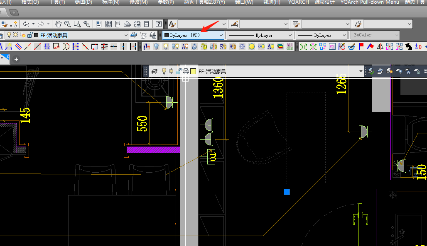427x246 pixels.
Task: Click the green rotate arrows icon
Action: coord(304,46)
